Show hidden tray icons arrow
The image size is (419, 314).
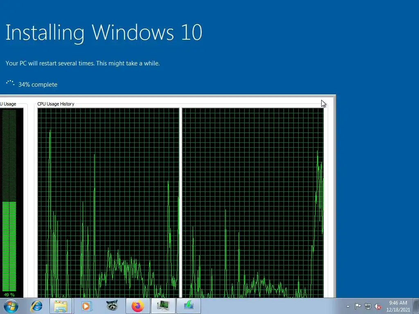(x=348, y=306)
